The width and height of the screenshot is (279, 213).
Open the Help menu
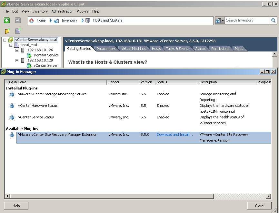point(95,11)
